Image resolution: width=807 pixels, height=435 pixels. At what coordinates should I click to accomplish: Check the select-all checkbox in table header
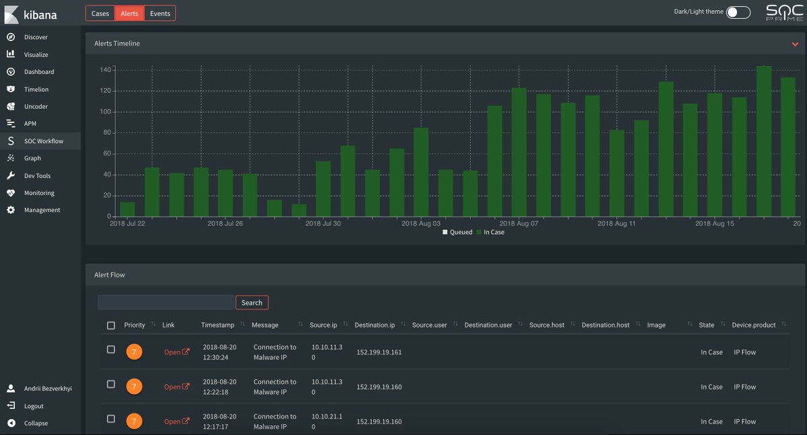coord(111,325)
